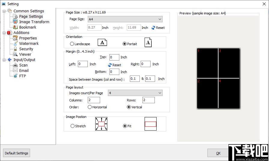Click the Stretch image position diagram
Image resolution: width=269 pixels, height=161 pixels.
(101, 124)
